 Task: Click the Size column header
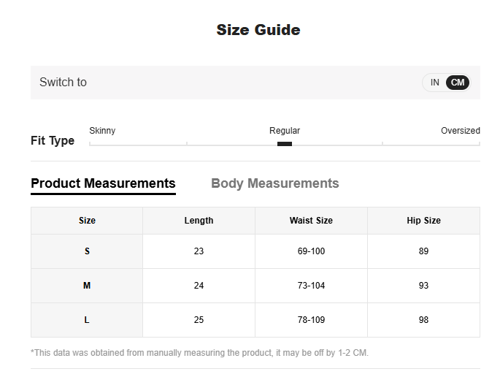(87, 221)
